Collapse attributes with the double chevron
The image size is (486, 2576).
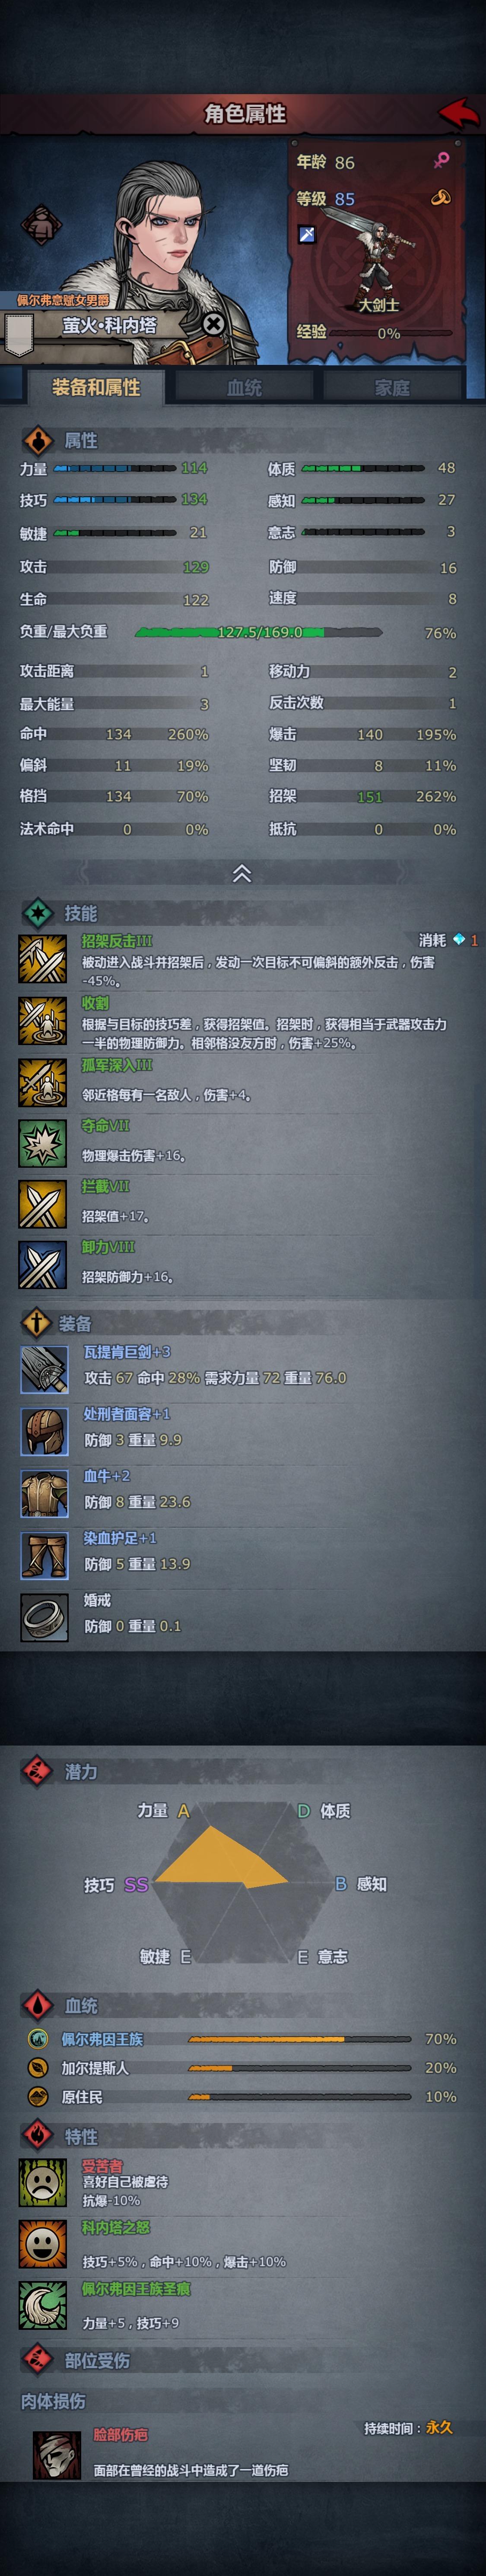pyautogui.click(x=242, y=873)
